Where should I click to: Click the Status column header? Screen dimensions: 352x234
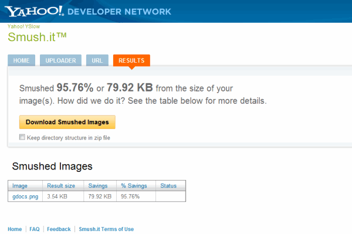168,186
